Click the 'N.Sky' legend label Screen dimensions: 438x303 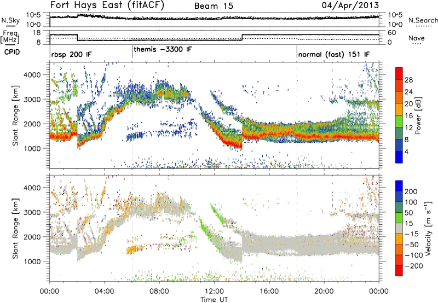[10, 20]
